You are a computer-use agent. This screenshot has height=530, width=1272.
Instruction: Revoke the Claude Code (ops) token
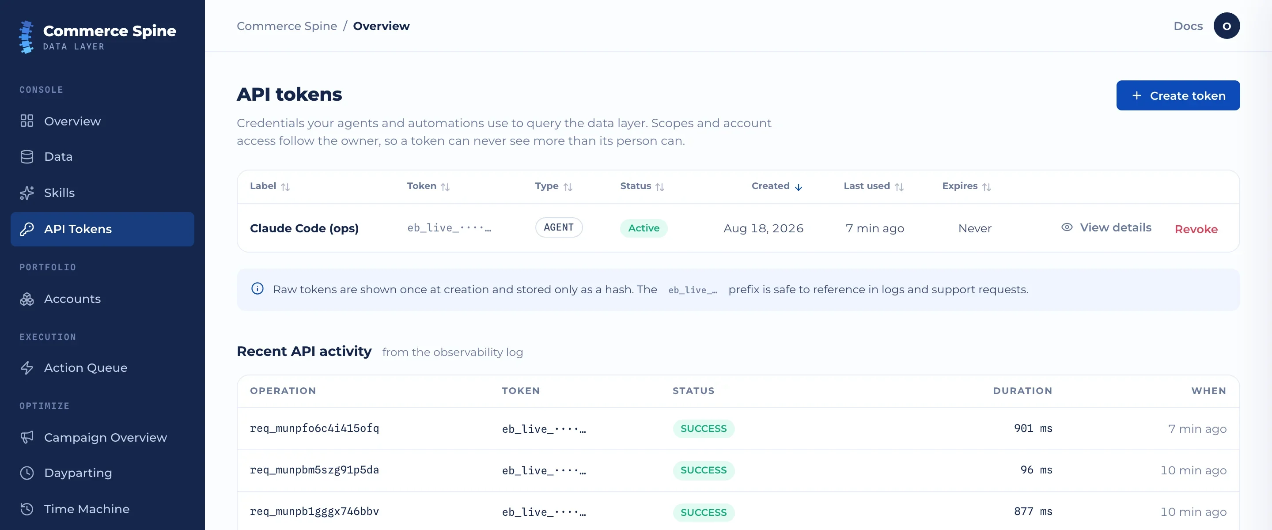coord(1196,229)
